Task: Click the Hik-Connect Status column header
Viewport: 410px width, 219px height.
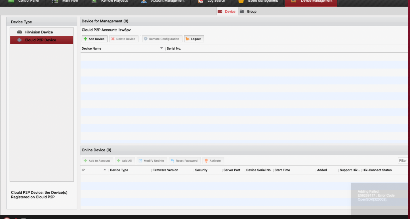Action: [x=377, y=170]
